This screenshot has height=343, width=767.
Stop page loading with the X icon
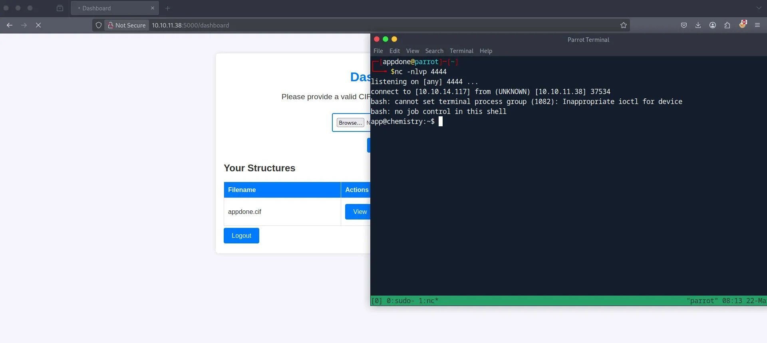38,25
